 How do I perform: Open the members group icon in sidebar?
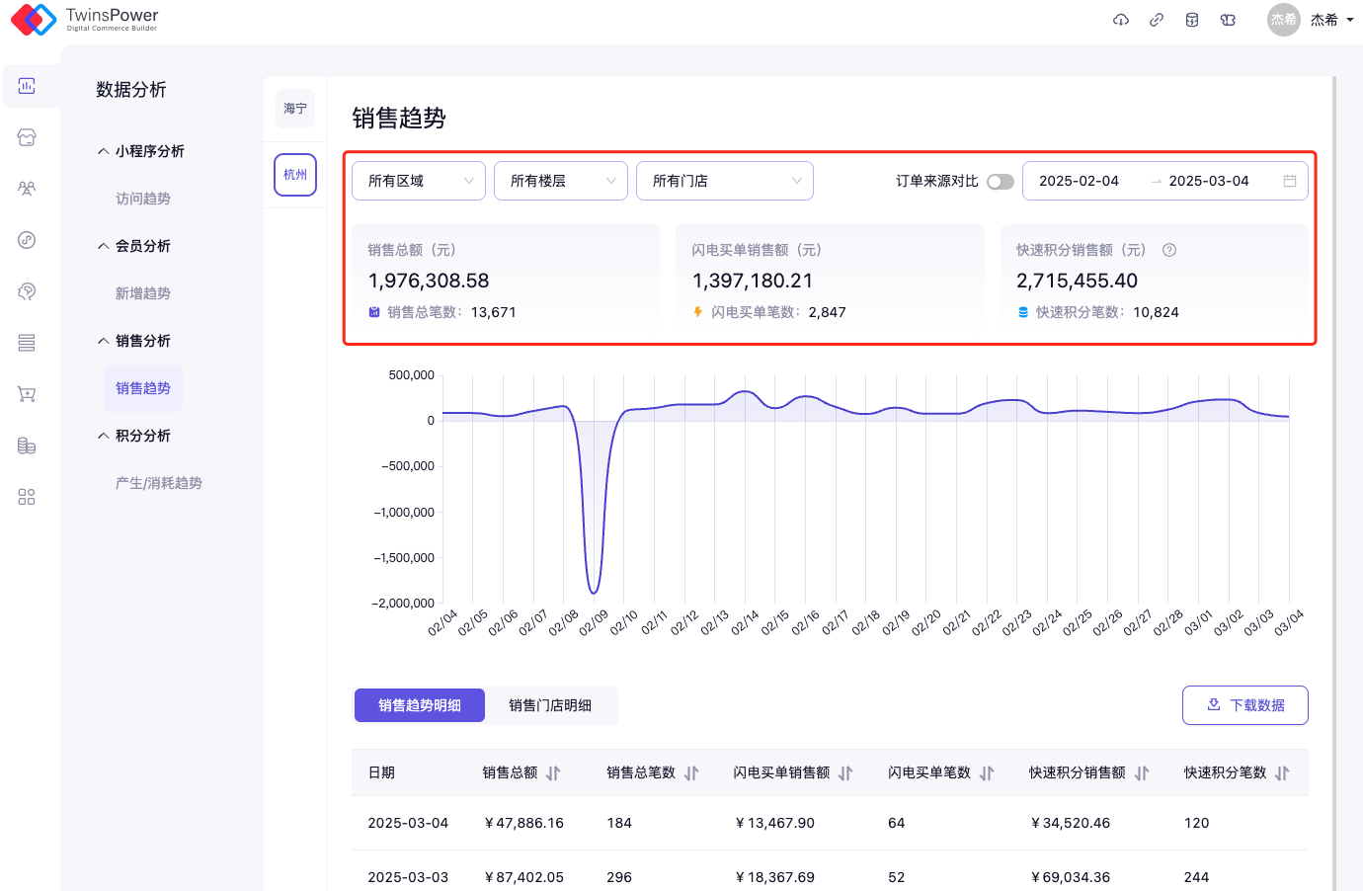[x=27, y=189]
